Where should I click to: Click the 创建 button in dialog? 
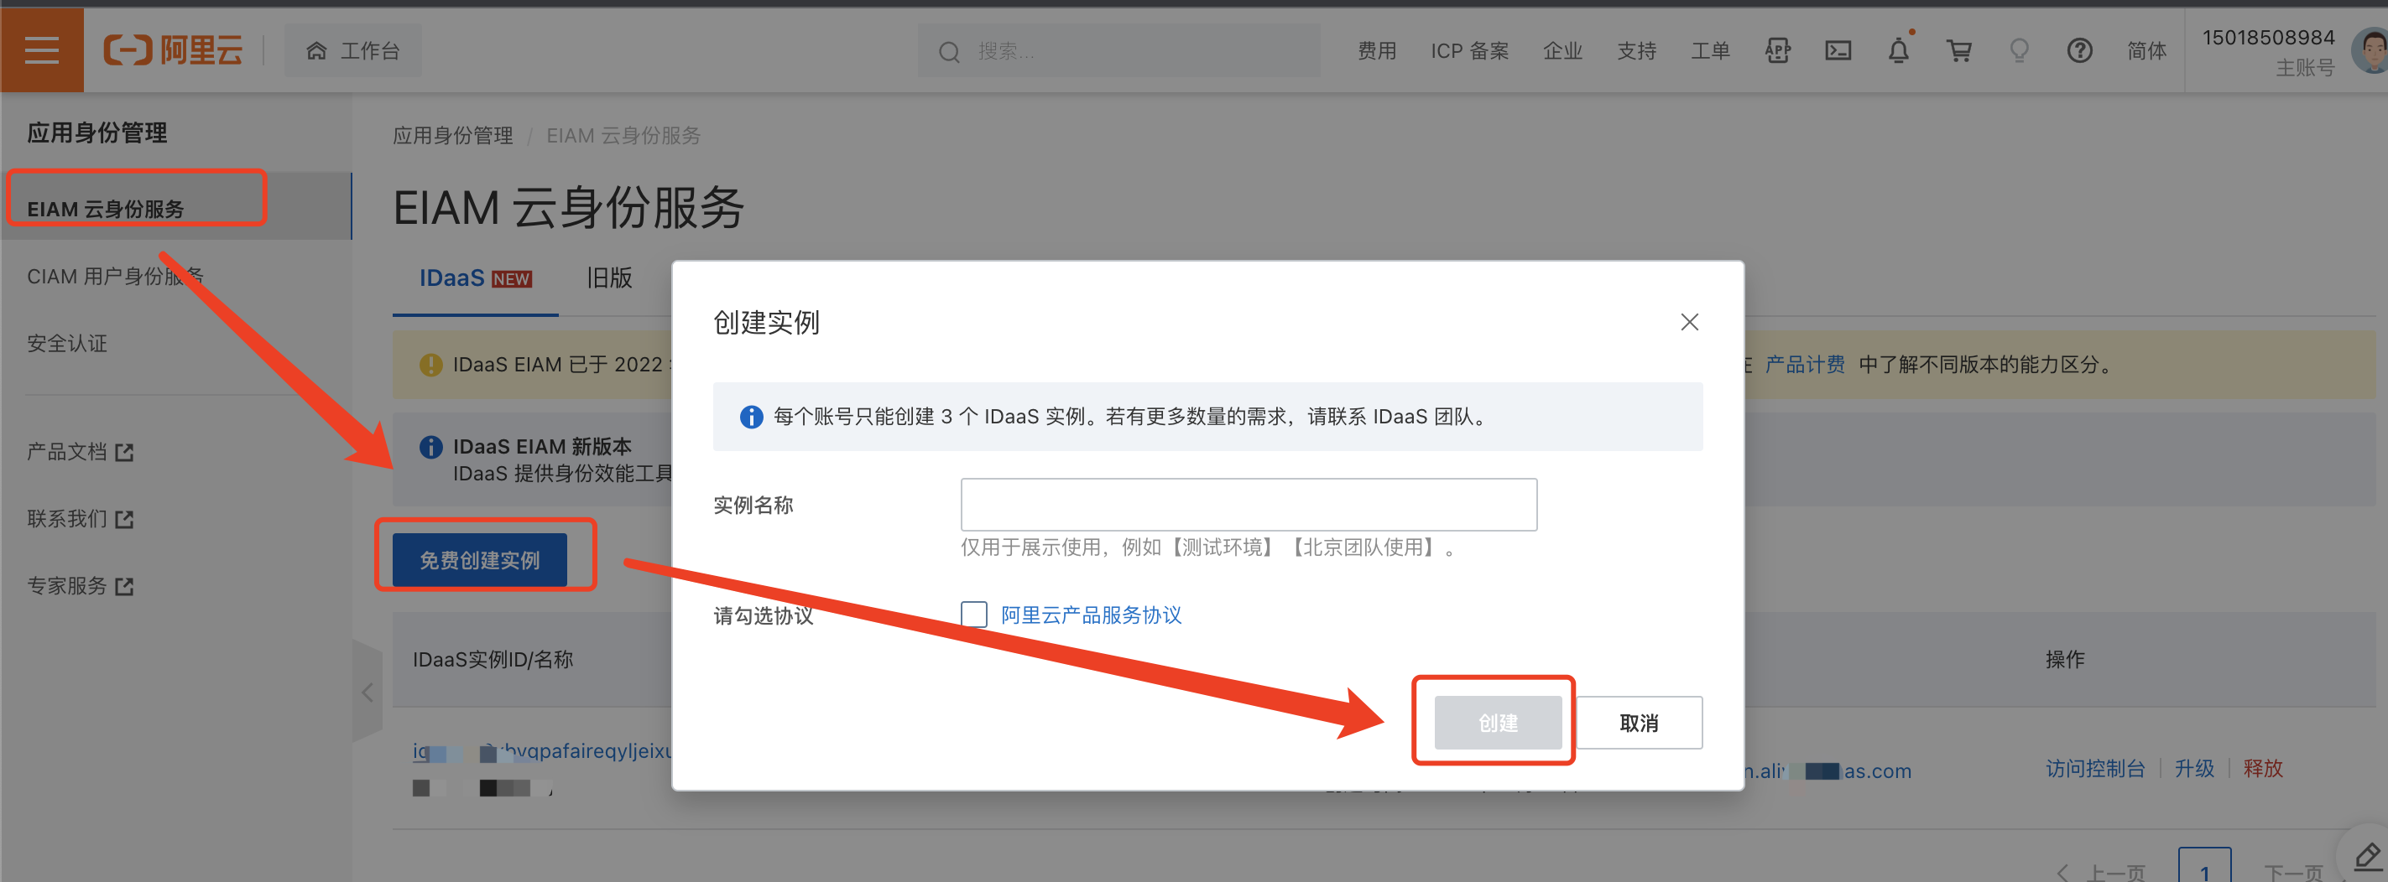coord(1497,723)
